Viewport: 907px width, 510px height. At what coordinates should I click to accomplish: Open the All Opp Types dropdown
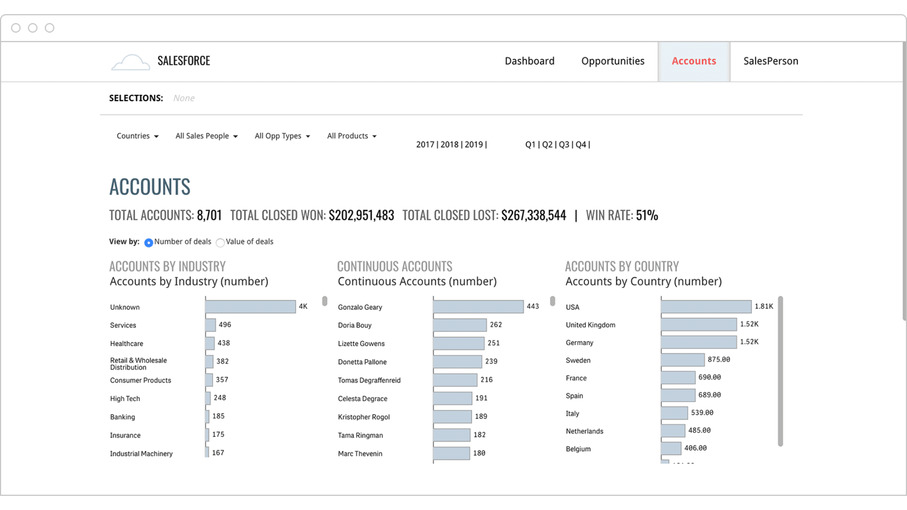[x=282, y=136]
